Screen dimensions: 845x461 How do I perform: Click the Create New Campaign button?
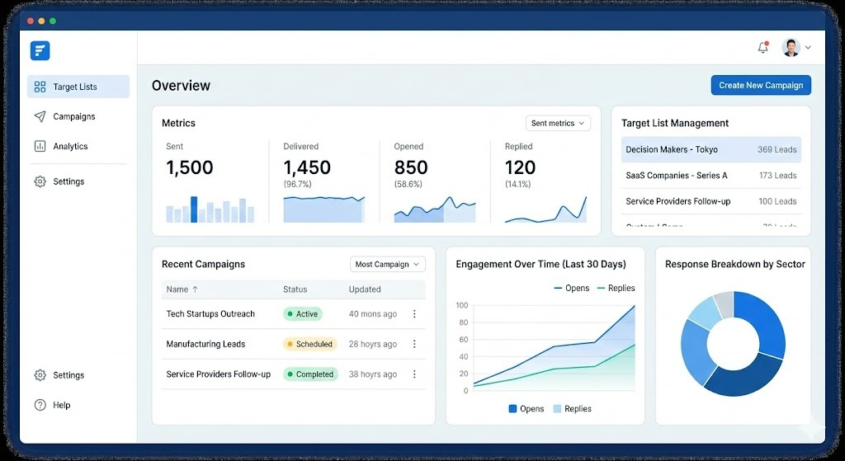pyautogui.click(x=761, y=85)
